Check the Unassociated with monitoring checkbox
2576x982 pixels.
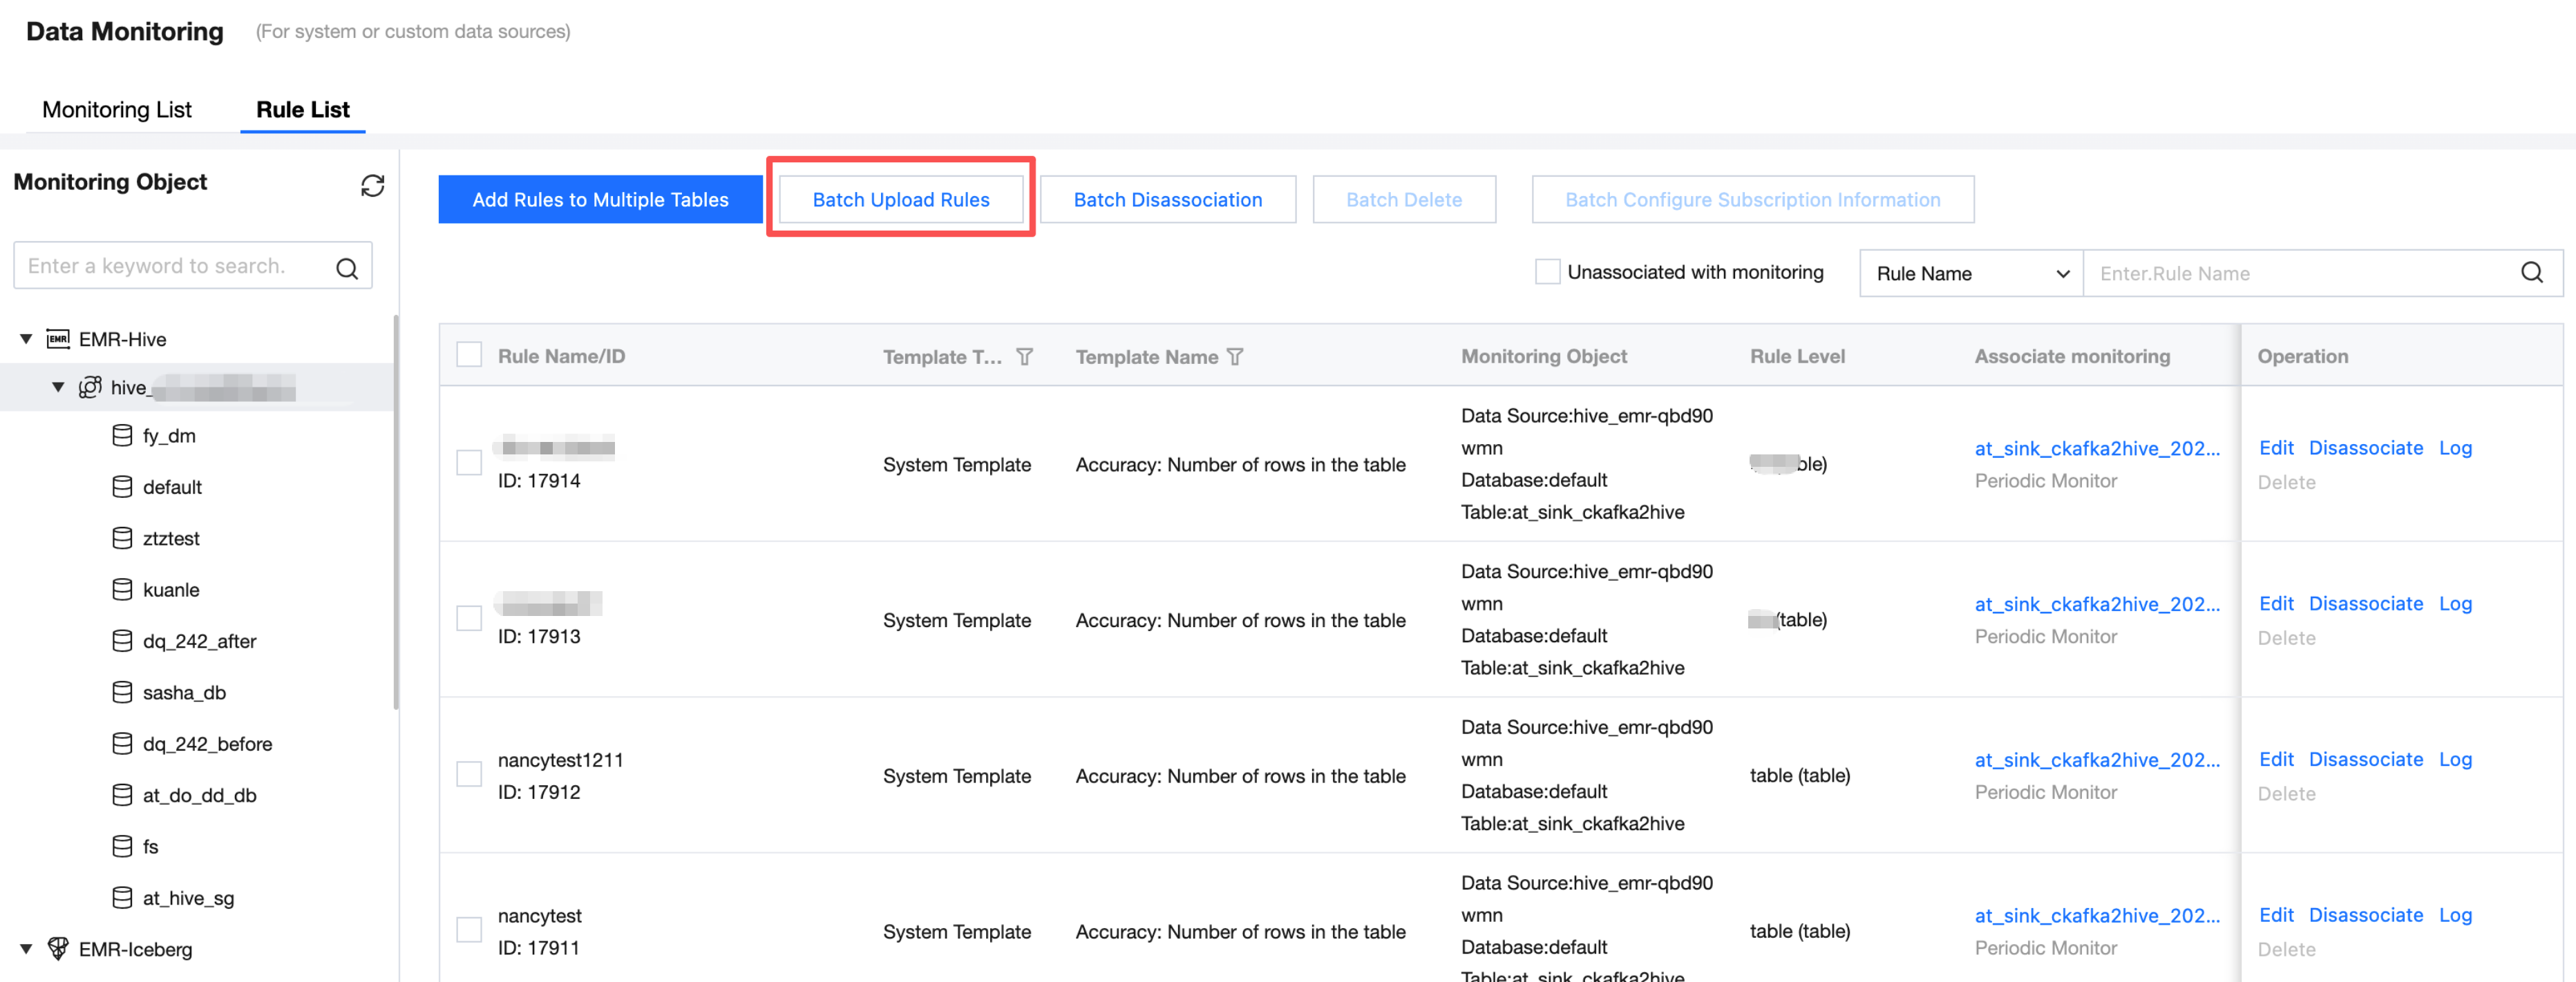(x=1547, y=271)
